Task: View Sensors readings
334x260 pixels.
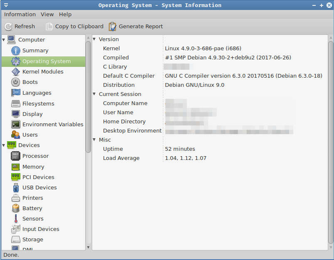Action: pos(33,218)
